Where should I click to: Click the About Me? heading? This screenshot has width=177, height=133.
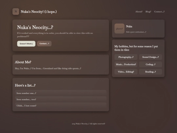click(23, 62)
